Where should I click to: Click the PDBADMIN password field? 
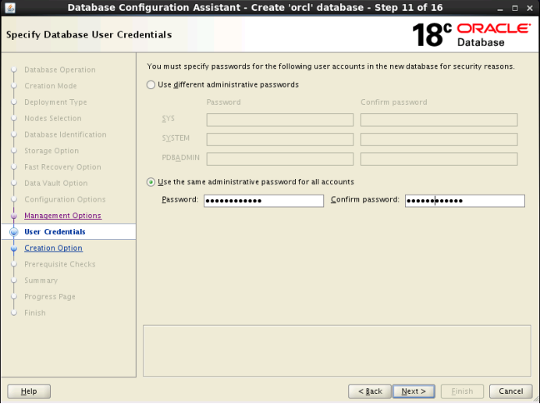[280, 159]
